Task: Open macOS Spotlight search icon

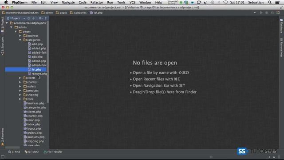Action: (269, 2)
